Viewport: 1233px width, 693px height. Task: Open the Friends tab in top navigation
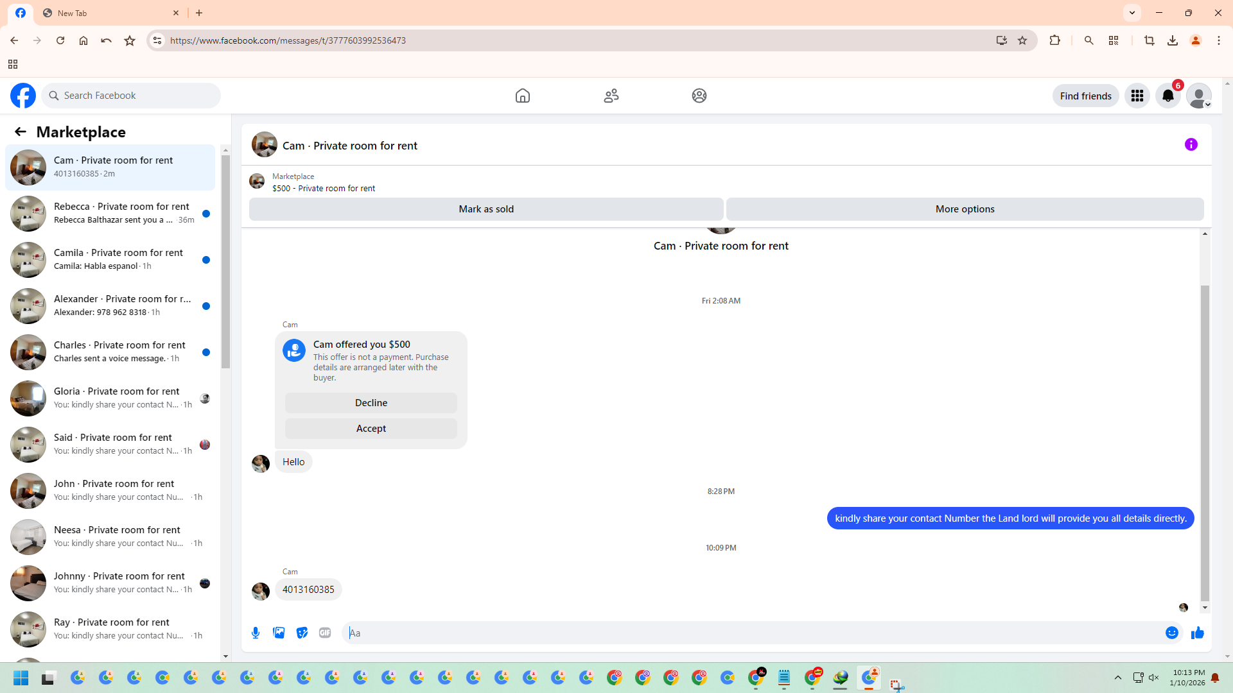tap(611, 96)
